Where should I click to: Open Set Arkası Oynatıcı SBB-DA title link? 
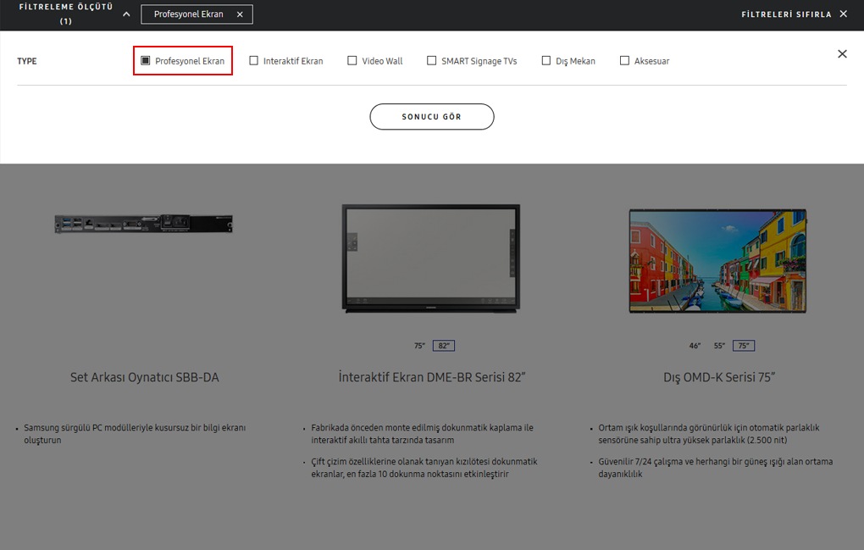[x=144, y=377]
